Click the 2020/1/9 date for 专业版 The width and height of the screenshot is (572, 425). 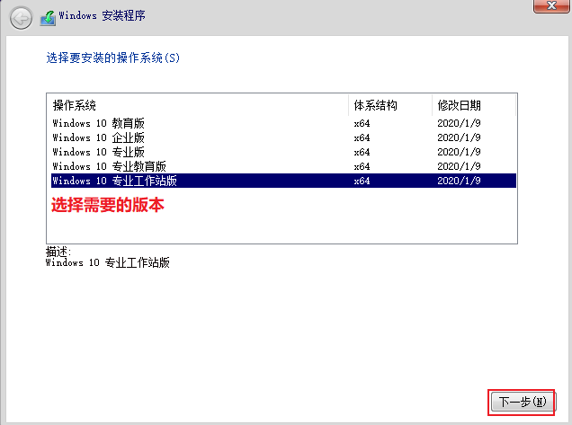click(x=459, y=152)
